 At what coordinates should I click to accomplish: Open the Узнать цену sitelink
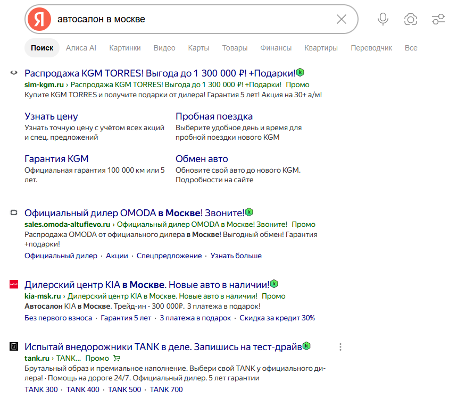click(51, 116)
